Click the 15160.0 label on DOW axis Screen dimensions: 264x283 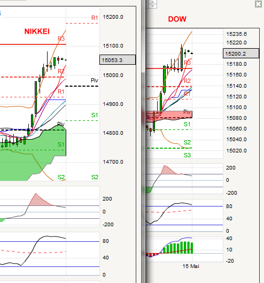[x=236, y=75]
